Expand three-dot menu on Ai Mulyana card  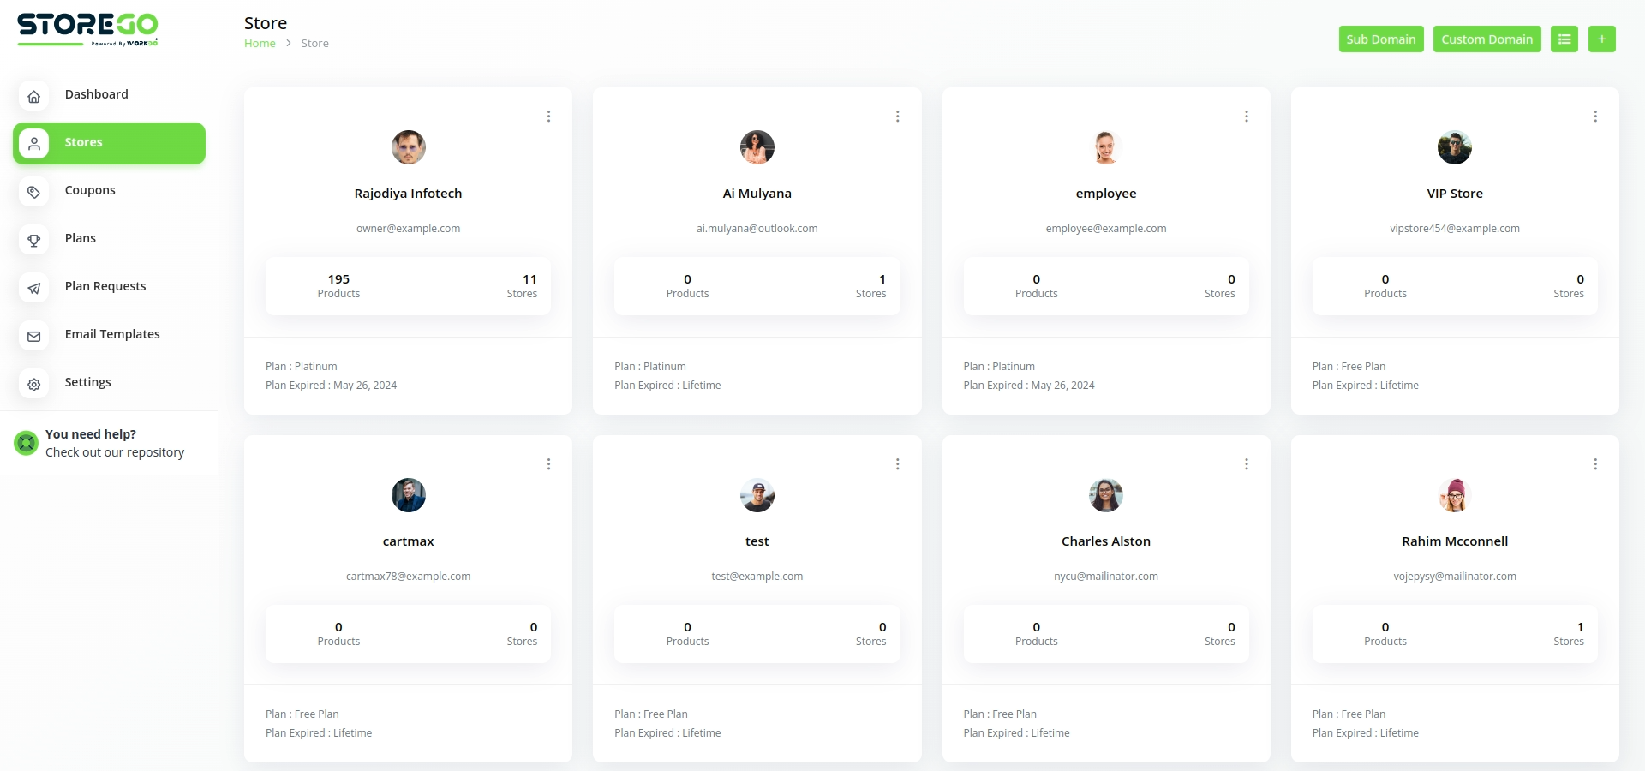[897, 117]
